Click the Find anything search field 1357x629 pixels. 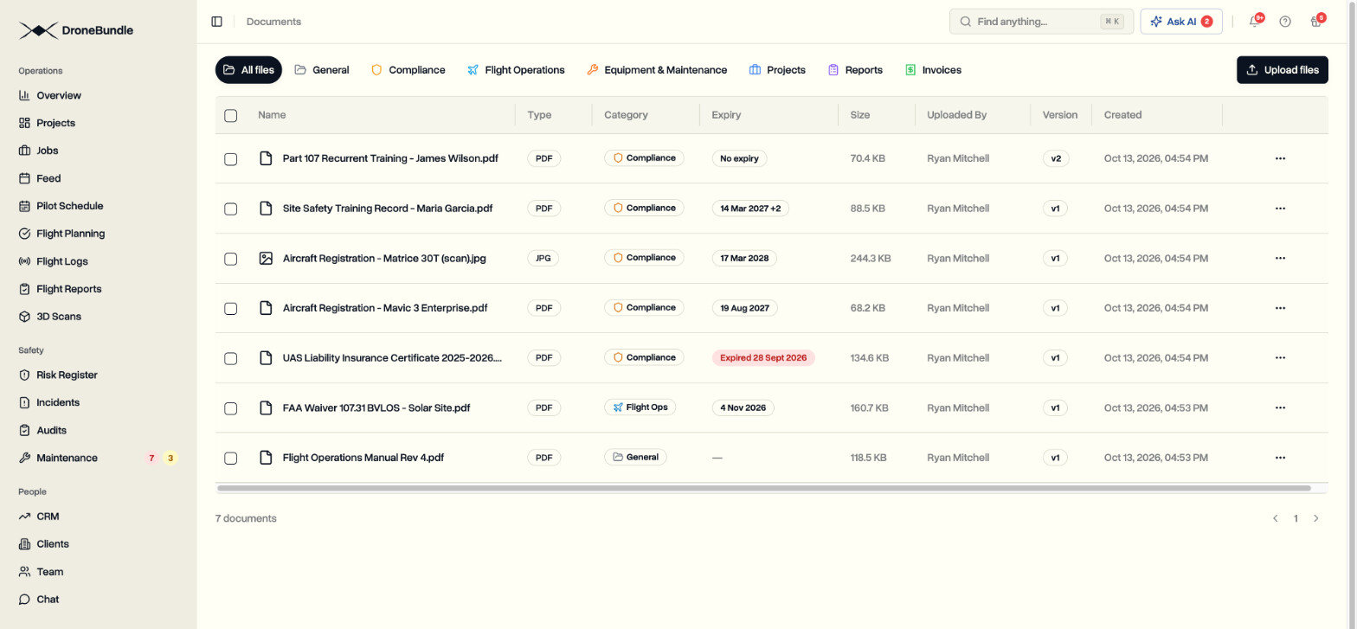point(1041,22)
